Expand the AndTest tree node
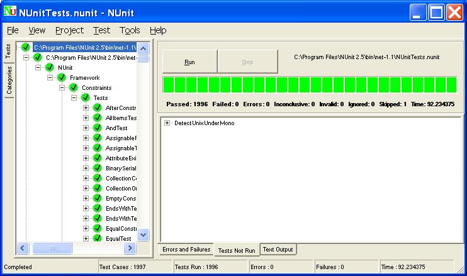The width and height of the screenshot is (467, 276). (86, 128)
